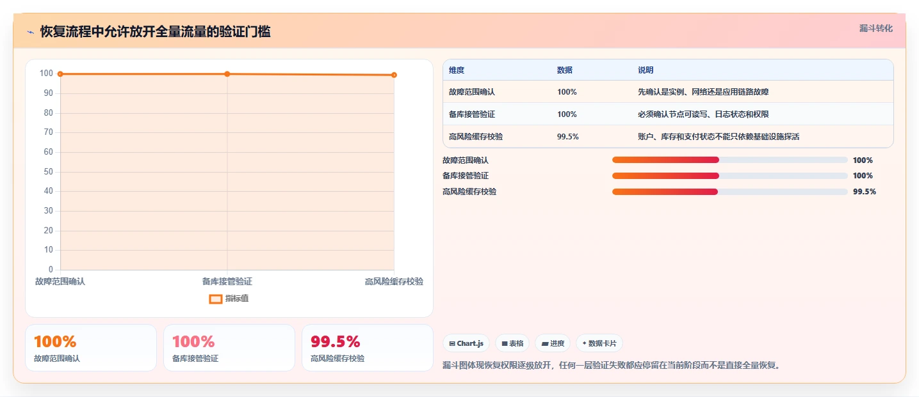The image size is (919, 397).
Task: Click the title 恢复流程中允许放开全量流量的验证门槛
Action: tap(155, 32)
